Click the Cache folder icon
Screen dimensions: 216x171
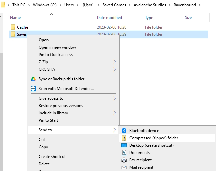pyautogui.click(x=13, y=27)
